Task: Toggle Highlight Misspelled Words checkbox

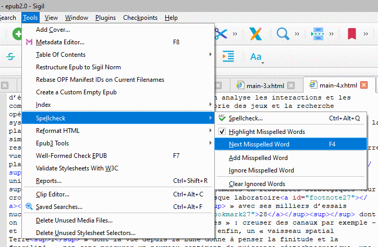Action: pos(222,131)
